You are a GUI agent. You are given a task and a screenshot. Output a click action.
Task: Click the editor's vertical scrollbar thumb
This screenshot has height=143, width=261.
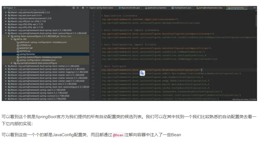coord(256,20)
